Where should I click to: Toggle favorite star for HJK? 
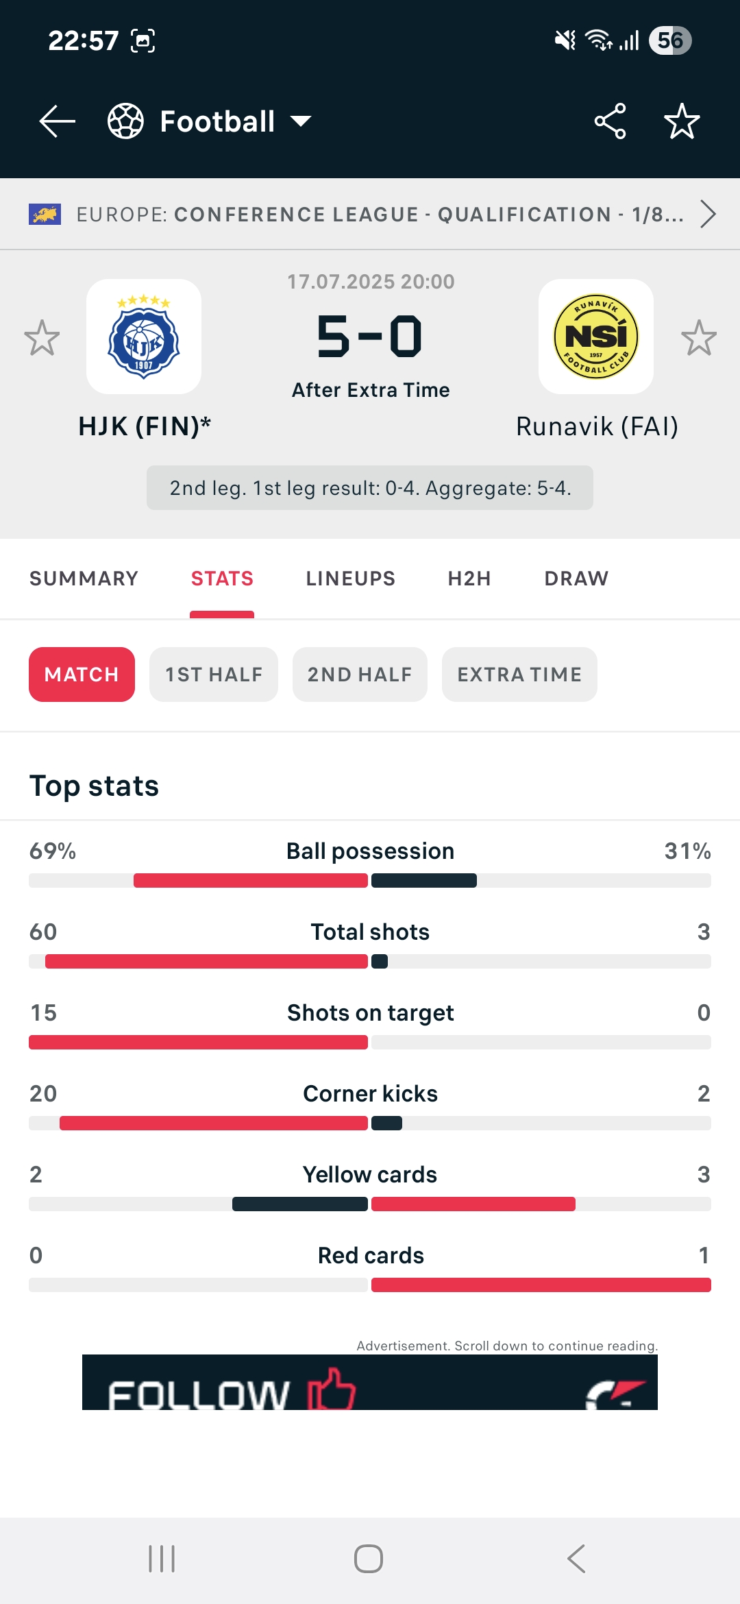[42, 338]
